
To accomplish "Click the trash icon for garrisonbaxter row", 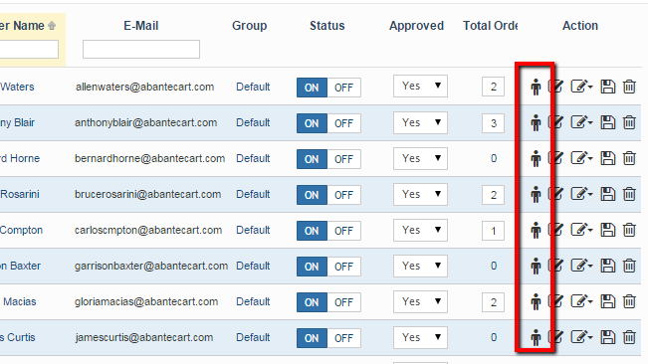I will pyautogui.click(x=629, y=266).
